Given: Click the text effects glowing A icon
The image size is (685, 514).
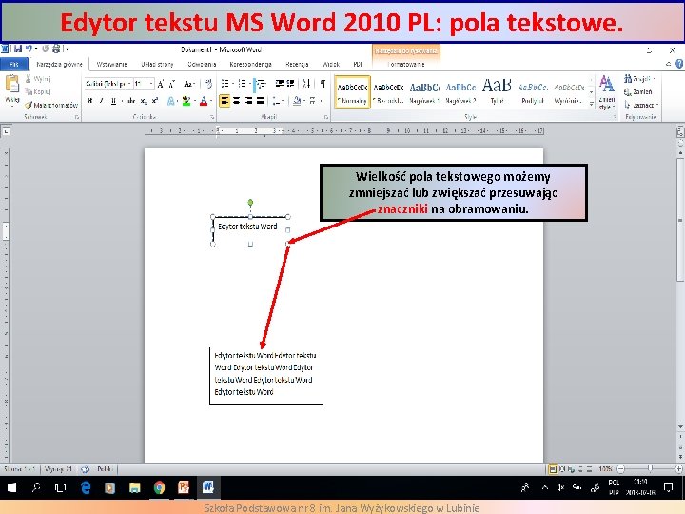Looking at the screenshot, I should [171, 101].
